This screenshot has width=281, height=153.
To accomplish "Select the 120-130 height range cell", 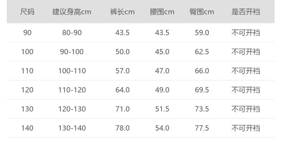I will (x=72, y=109).
